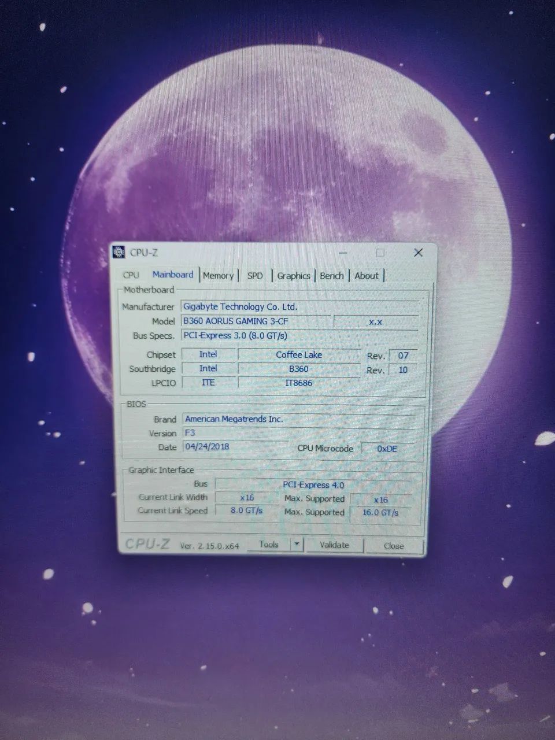Click CPU Microcode value 0xDE
The image size is (555, 740).
point(387,448)
